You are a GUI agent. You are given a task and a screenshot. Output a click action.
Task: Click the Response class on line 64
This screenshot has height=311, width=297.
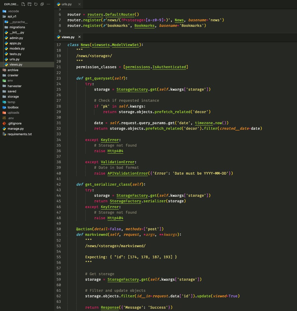[x=110, y=308]
